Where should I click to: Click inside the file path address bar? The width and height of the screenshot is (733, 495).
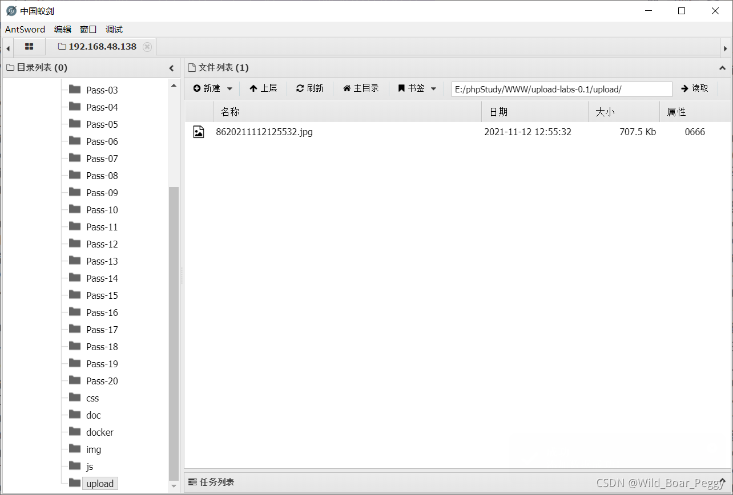pos(561,89)
